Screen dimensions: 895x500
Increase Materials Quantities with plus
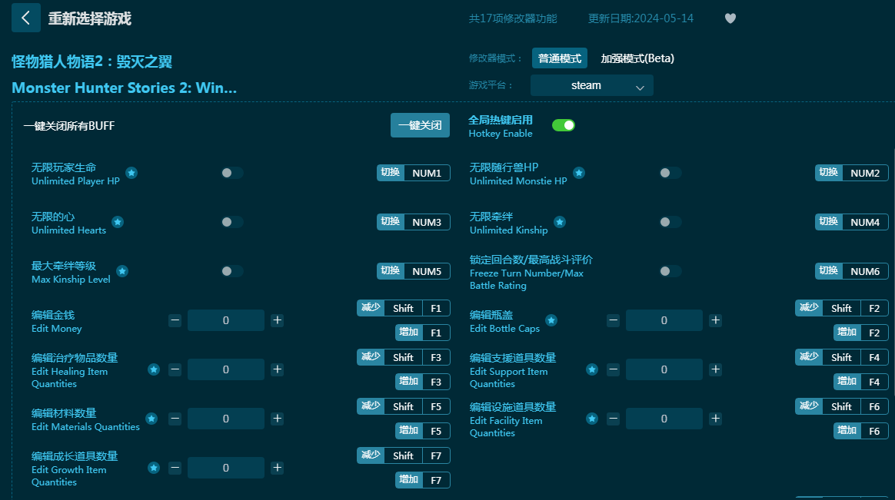click(x=278, y=419)
